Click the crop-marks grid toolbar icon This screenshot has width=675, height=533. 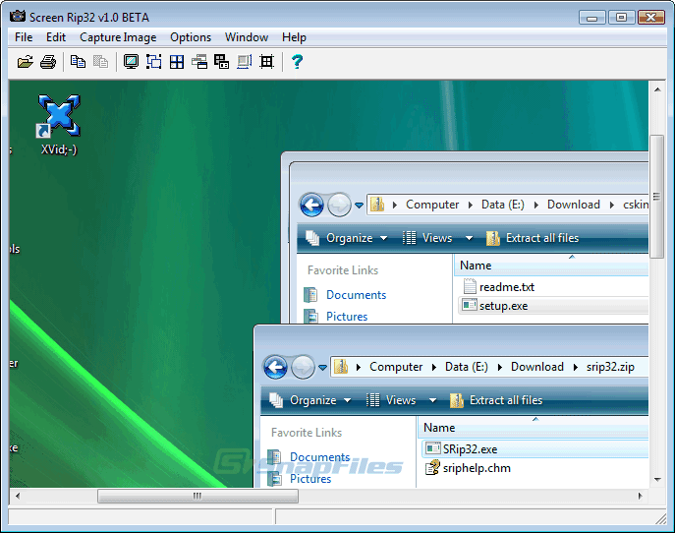[x=267, y=62]
